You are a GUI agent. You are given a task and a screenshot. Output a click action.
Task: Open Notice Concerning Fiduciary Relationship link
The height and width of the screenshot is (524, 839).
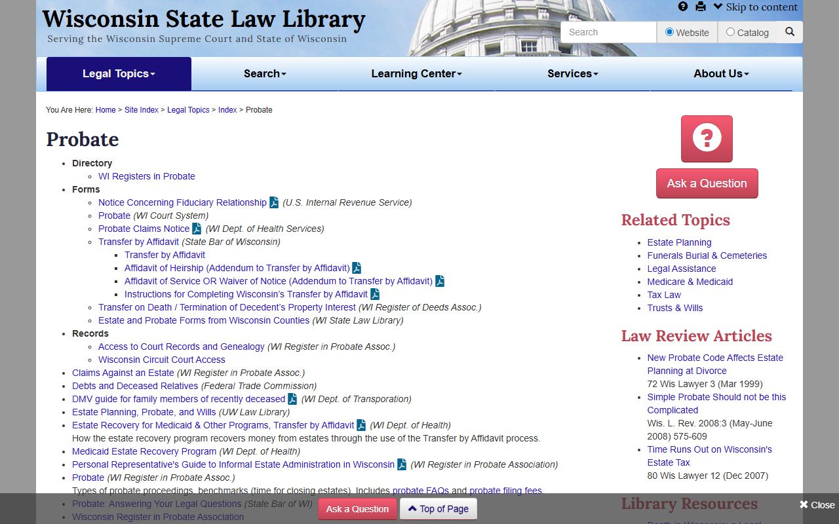point(182,202)
